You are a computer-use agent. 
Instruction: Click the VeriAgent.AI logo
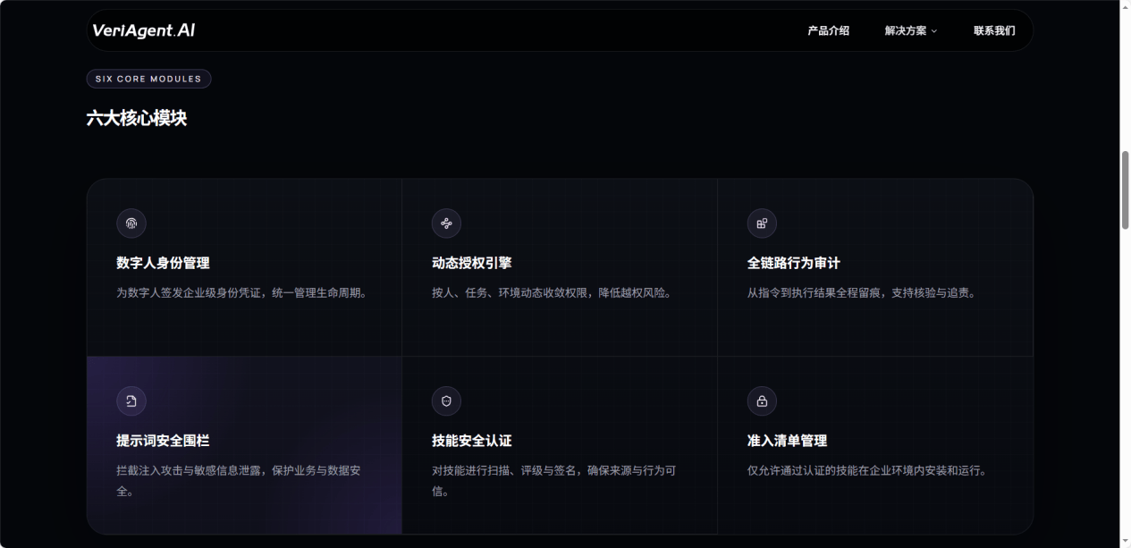[x=143, y=30]
